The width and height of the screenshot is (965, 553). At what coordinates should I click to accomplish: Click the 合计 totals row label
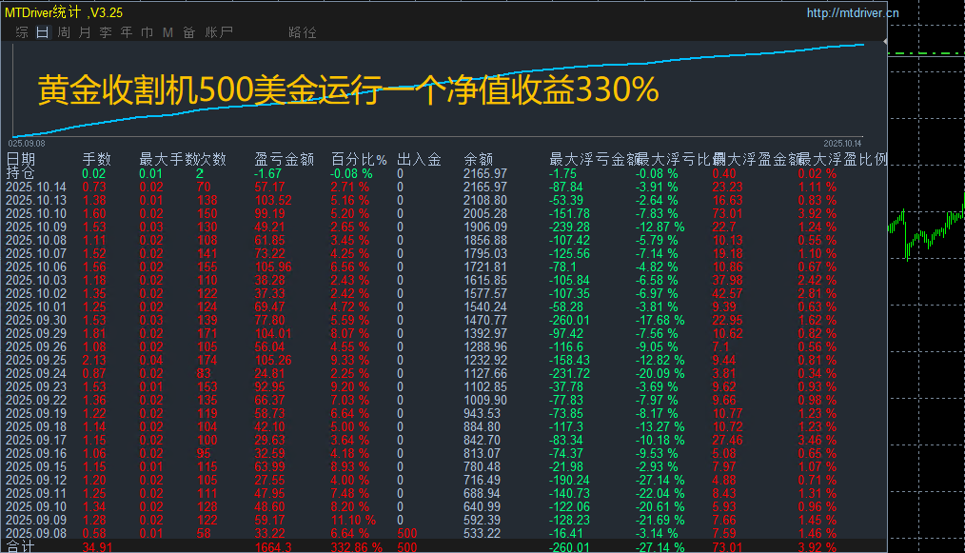20,547
